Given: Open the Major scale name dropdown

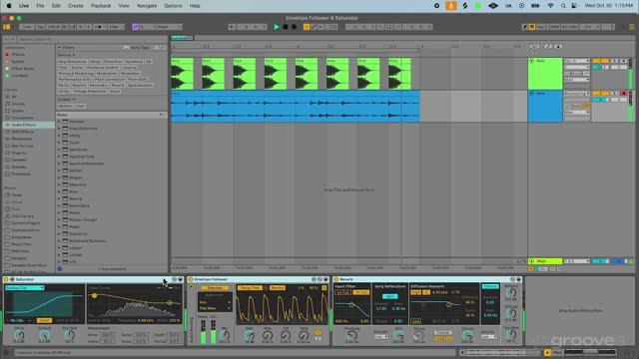Looking at the screenshot, I should click(x=169, y=27).
